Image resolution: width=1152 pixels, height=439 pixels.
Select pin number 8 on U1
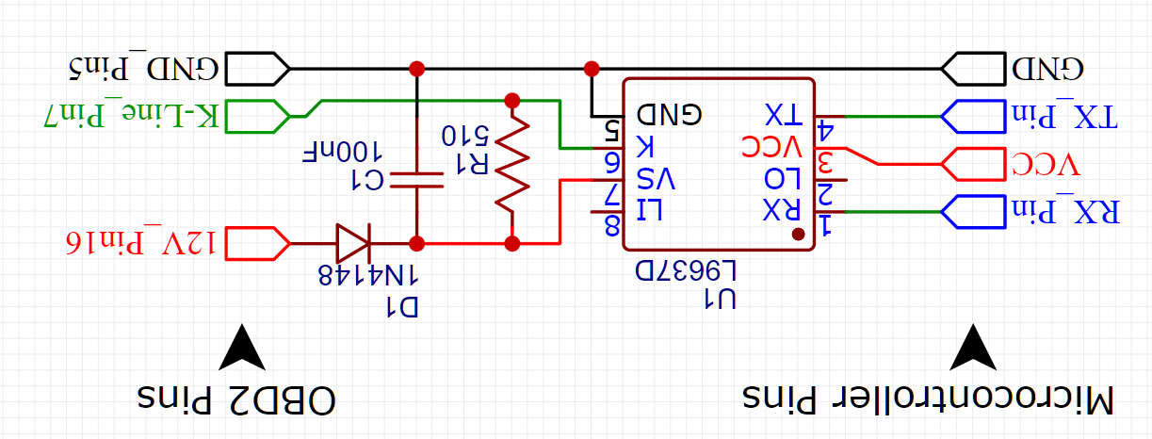(610, 226)
